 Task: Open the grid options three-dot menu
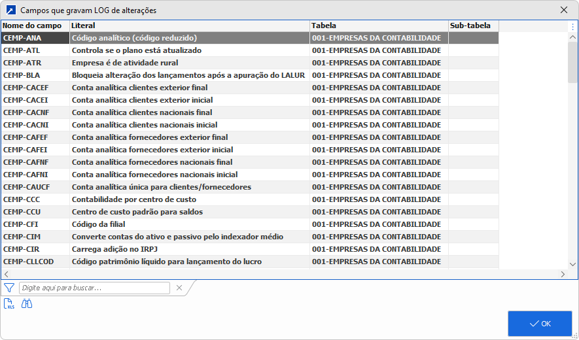(x=572, y=26)
